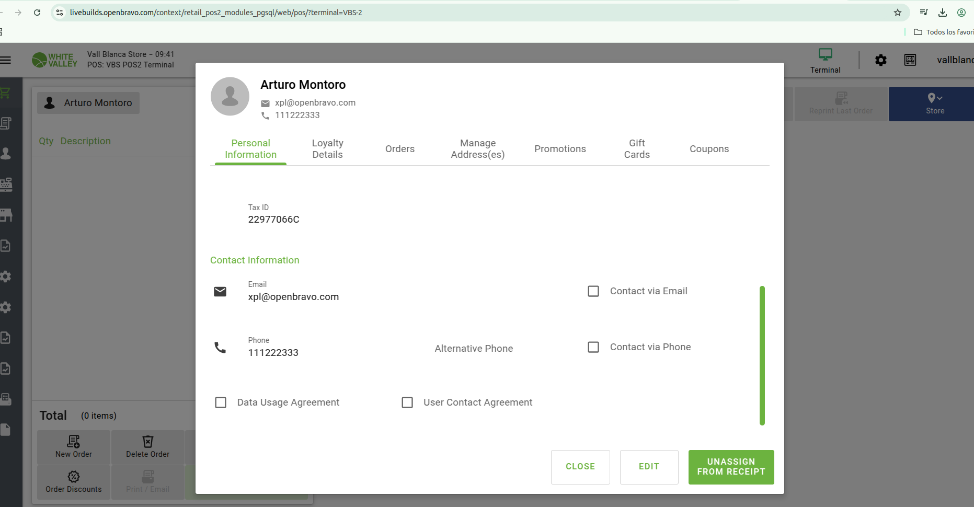This screenshot has width=974, height=507.
Task: Enable Contact via Email checkbox
Action: pyautogui.click(x=593, y=291)
